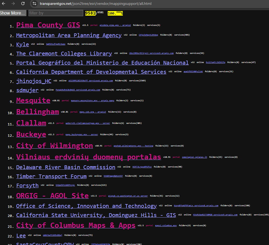269x245 pixels.
Task: Click the VtA8FmgpdQAUxVEF id link
Action: [113, 176]
